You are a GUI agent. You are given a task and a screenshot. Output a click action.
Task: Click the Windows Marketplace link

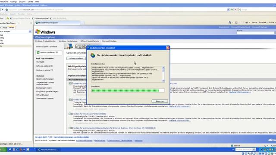click(68, 41)
